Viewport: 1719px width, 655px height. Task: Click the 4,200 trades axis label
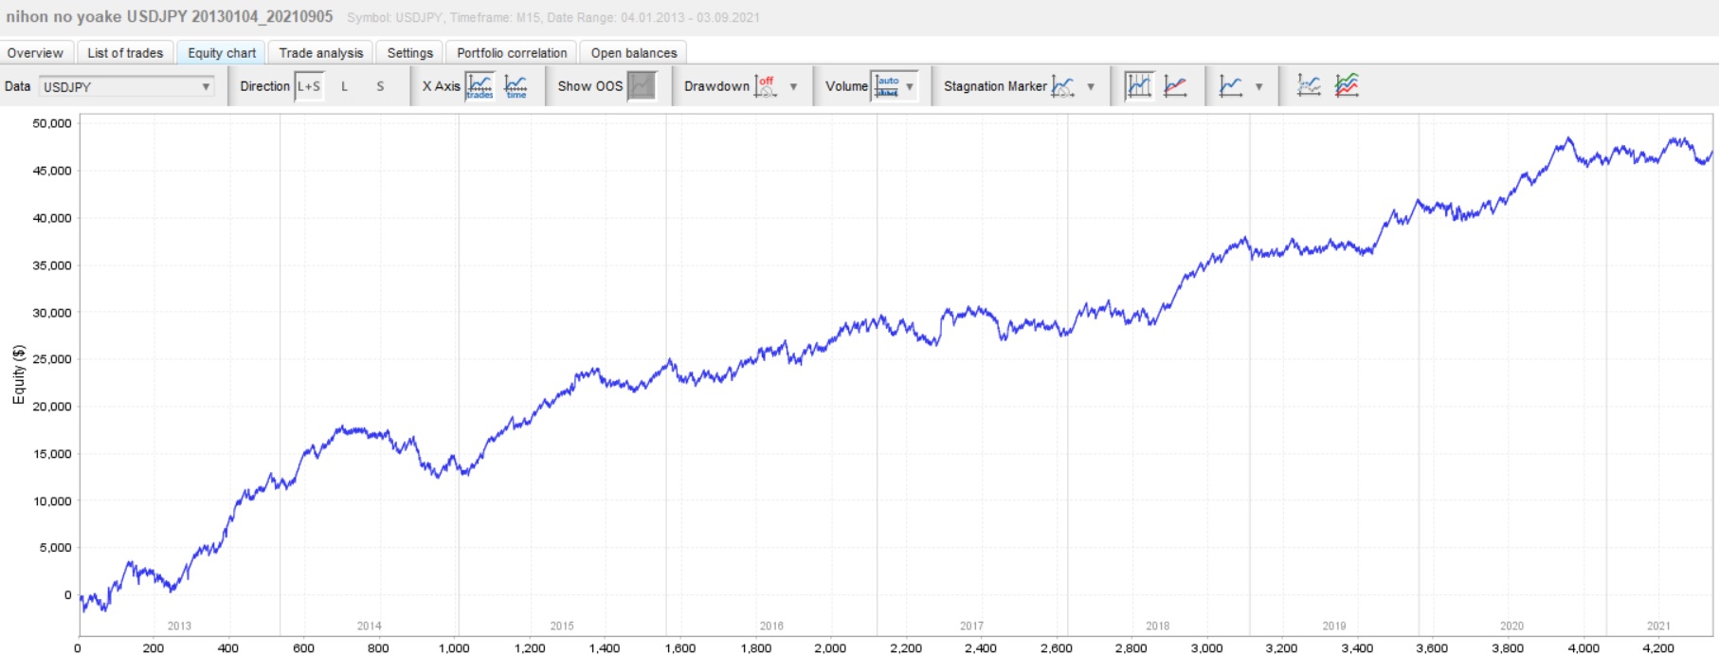tap(1658, 648)
